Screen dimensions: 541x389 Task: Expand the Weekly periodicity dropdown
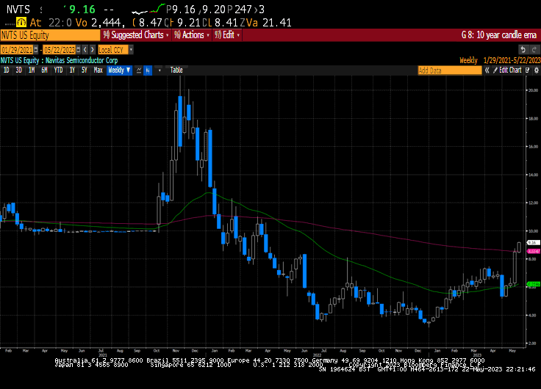[119, 70]
